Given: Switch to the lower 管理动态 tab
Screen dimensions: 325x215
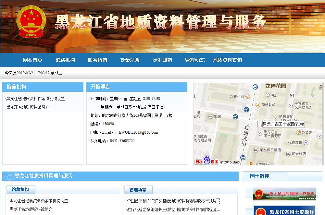Looking at the screenshot, I should (138, 190).
